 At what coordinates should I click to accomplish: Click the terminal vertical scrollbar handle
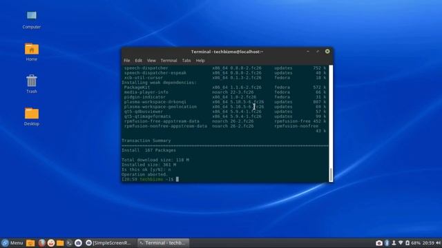(331, 174)
